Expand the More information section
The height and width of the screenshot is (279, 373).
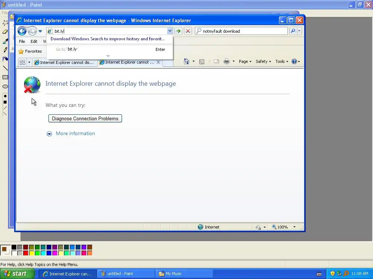pyautogui.click(x=49, y=134)
